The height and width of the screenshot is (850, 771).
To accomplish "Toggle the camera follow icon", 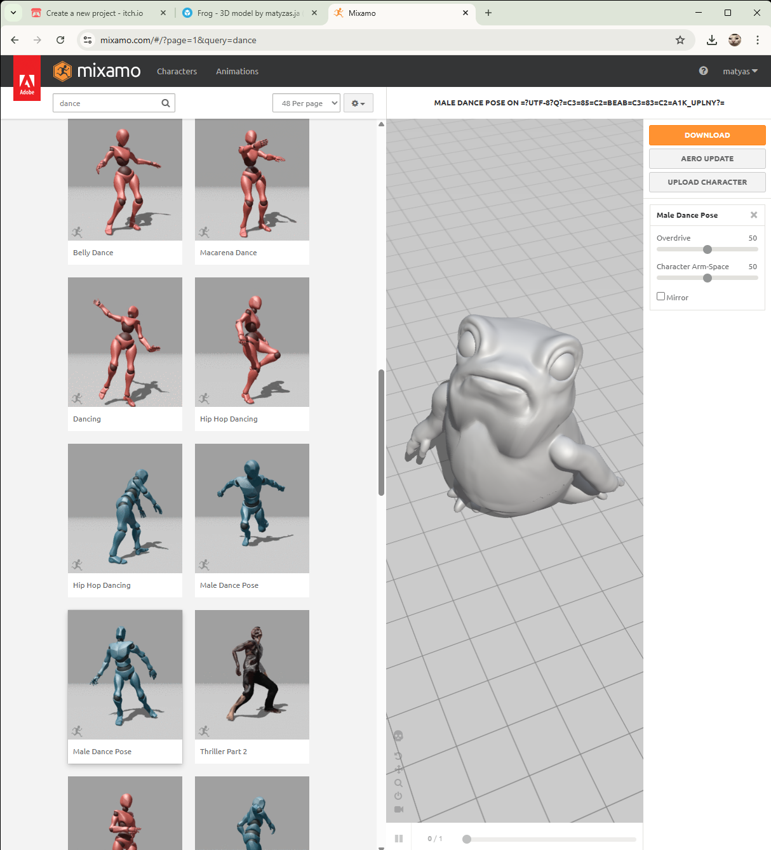I will [x=399, y=809].
